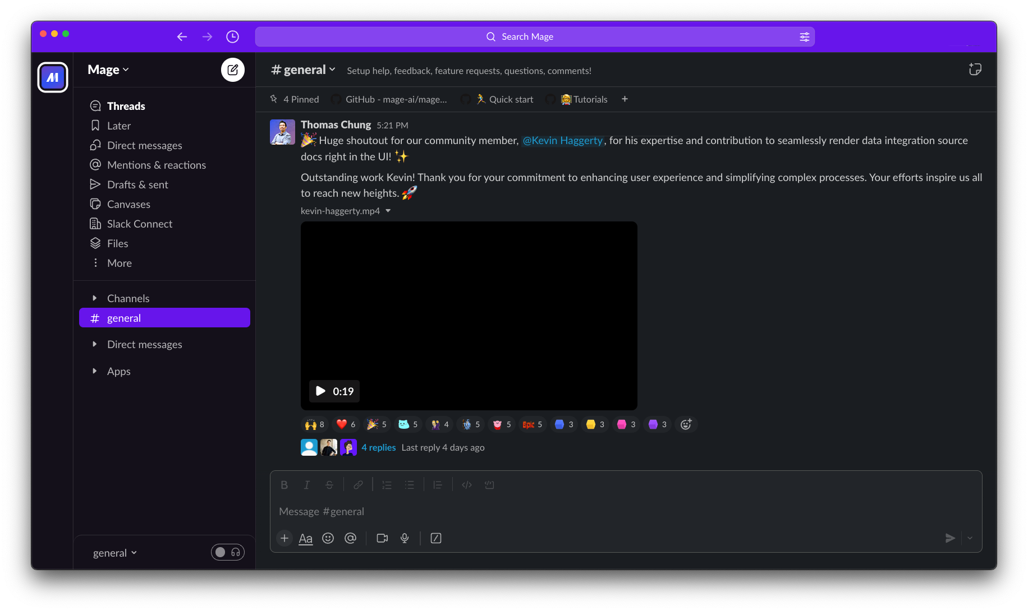Open search filter options icon

click(x=804, y=36)
